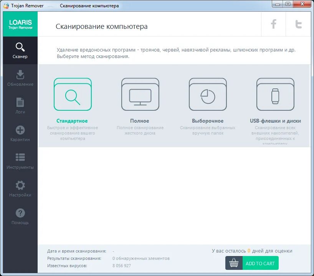This screenshot has height=276, width=314.
Task: Select the Стандартное quick scan mode
Action: point(73,94)
